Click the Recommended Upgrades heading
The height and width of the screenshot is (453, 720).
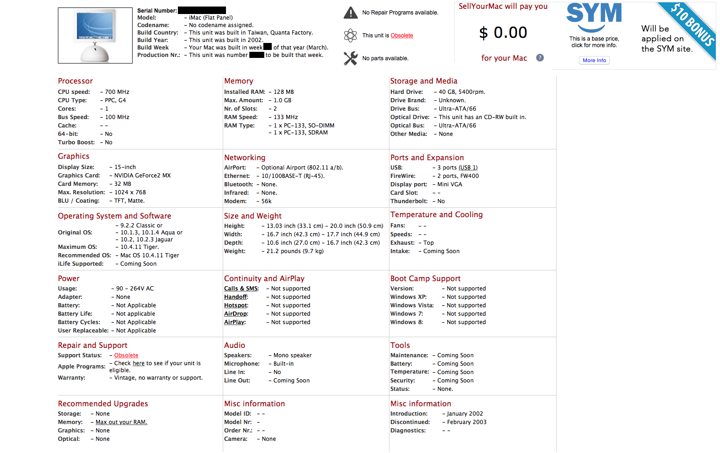103,404
